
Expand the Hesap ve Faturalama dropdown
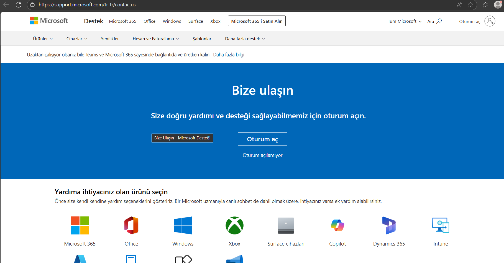click(156, 39)
